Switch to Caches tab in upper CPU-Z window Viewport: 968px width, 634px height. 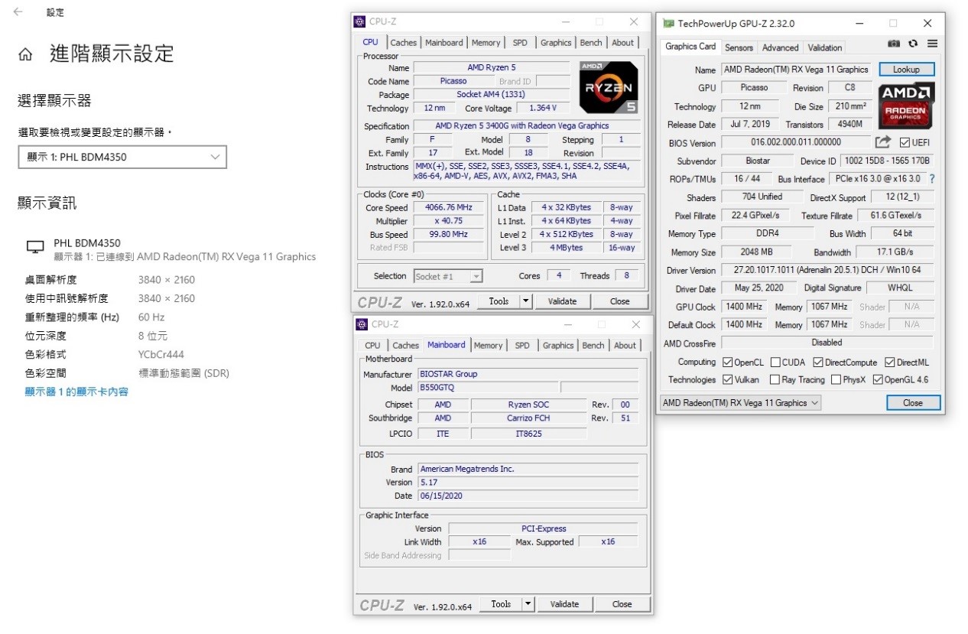coord(404,43)
